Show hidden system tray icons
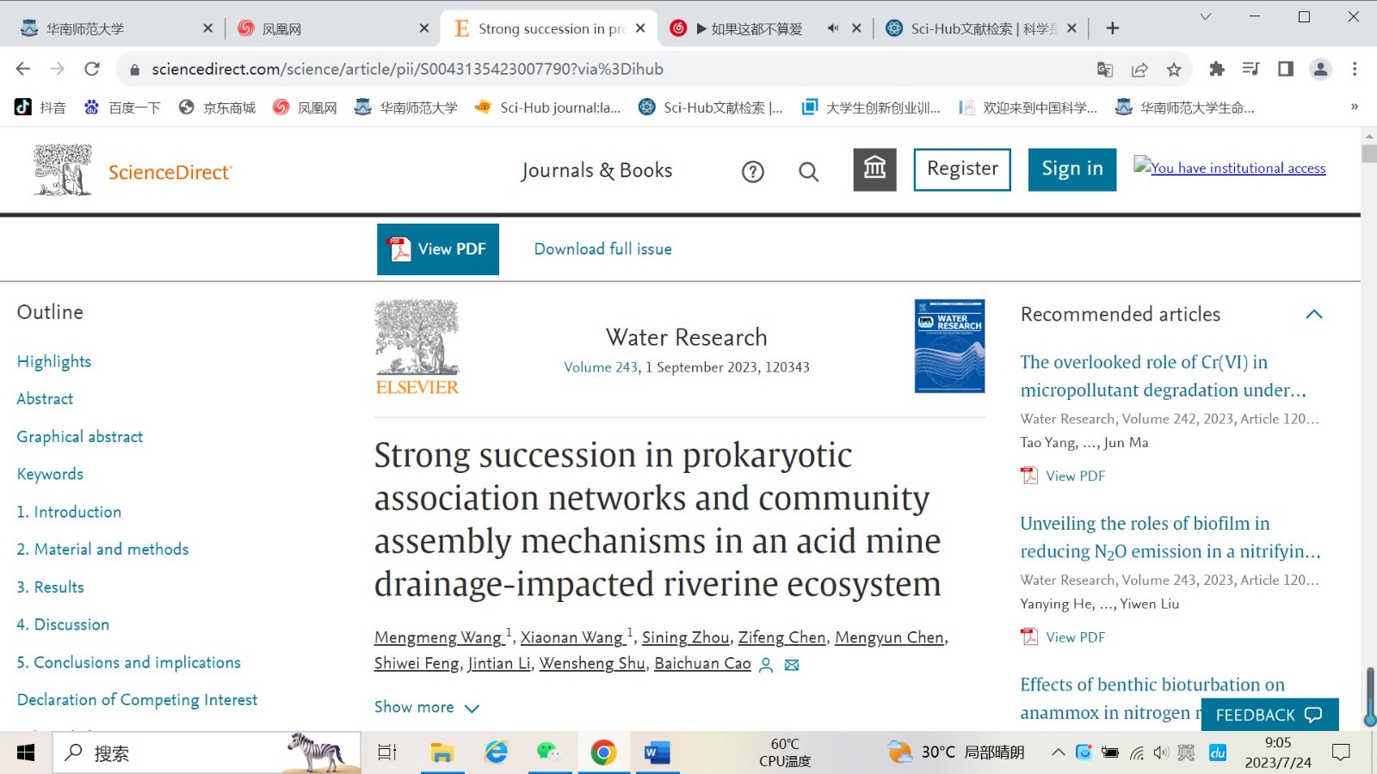 pos(1058,752)
